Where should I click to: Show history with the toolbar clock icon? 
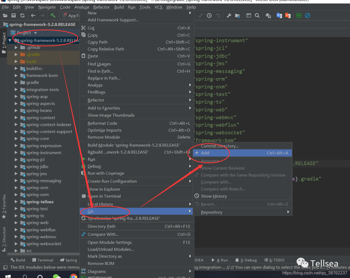coord(209,16)
